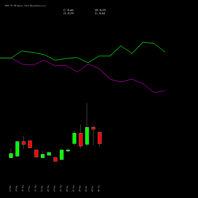
Task: Select the second candle, a tall green one
Action: pos(17,149)
